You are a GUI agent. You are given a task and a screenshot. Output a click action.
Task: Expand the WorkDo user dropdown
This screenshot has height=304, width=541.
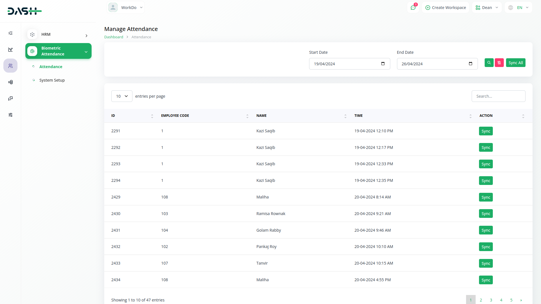click(126, 8)
